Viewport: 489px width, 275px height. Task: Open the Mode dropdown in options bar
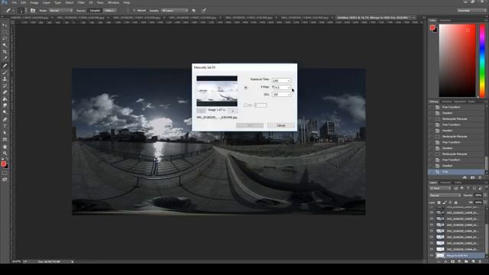61,10
